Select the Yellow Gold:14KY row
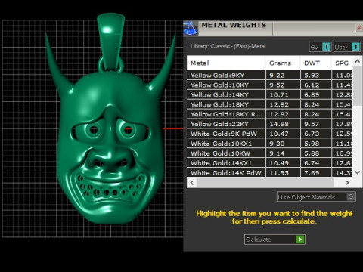This screenshot has height=272, width=363. [270, 95]
